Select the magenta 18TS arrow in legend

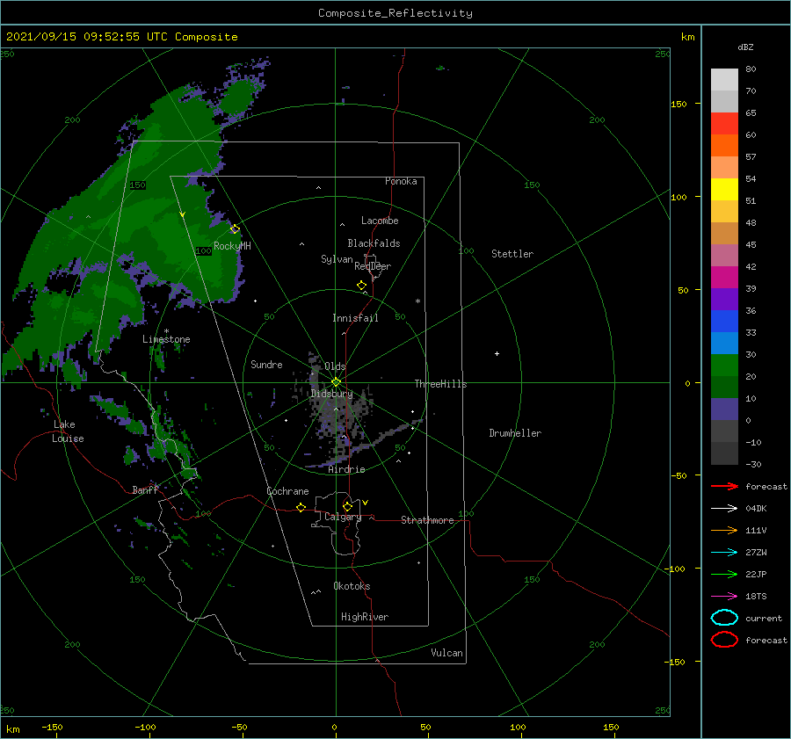pos(724,597)
